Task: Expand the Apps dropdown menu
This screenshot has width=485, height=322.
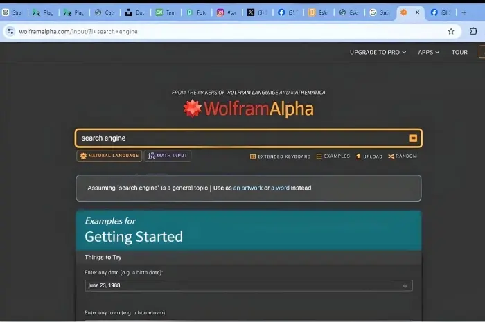Action: 428,52
